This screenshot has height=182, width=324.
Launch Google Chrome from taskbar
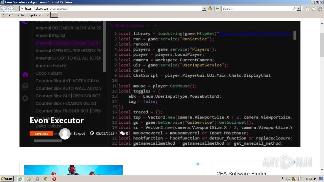46,179
